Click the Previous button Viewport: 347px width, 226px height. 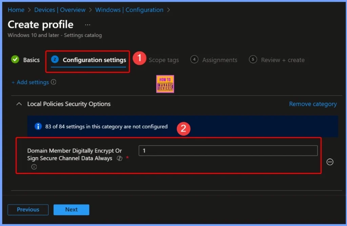pos(28,209)
